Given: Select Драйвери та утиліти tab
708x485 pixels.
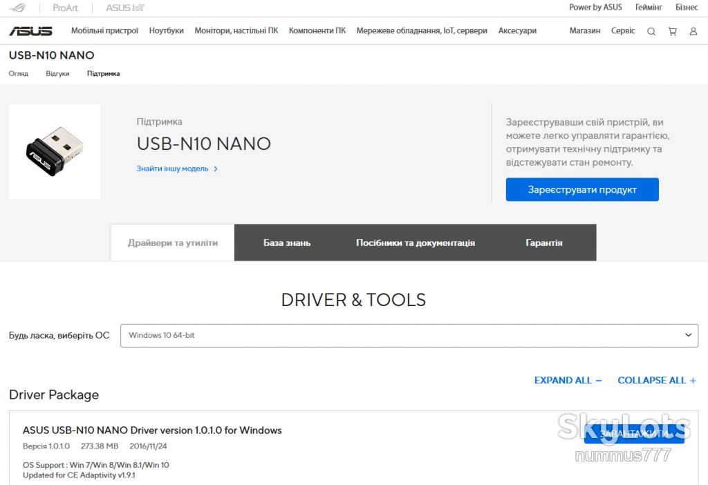Looking at the screenshot, I should click(x=172, y=242).
